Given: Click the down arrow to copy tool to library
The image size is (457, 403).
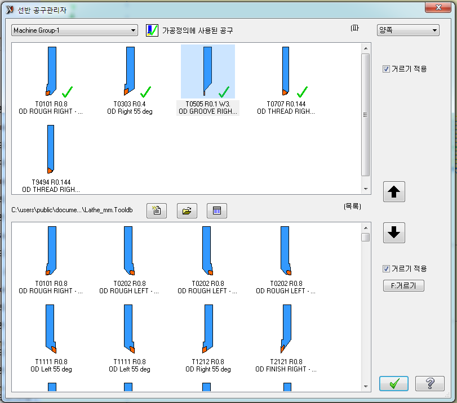Looking at the screenshot, I should tap(394, 232).
